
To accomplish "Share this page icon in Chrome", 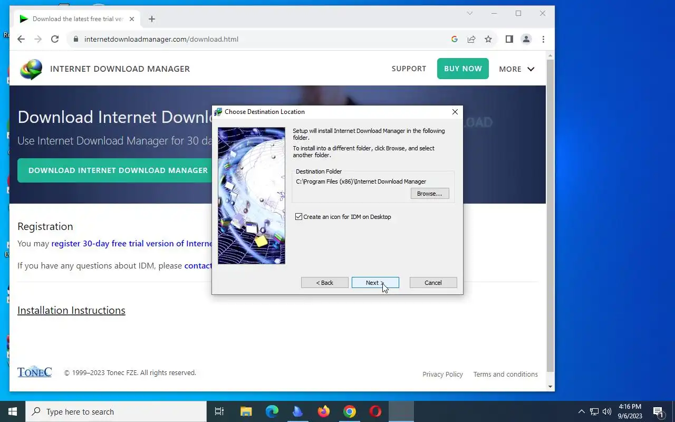I will coord(471,39).
